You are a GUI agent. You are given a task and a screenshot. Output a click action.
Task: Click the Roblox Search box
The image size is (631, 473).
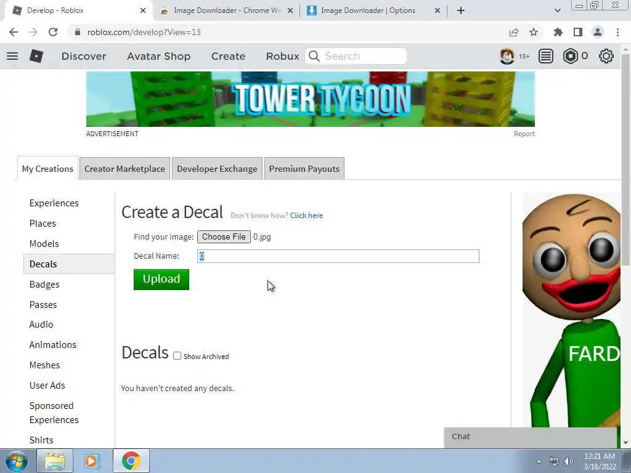356,56
